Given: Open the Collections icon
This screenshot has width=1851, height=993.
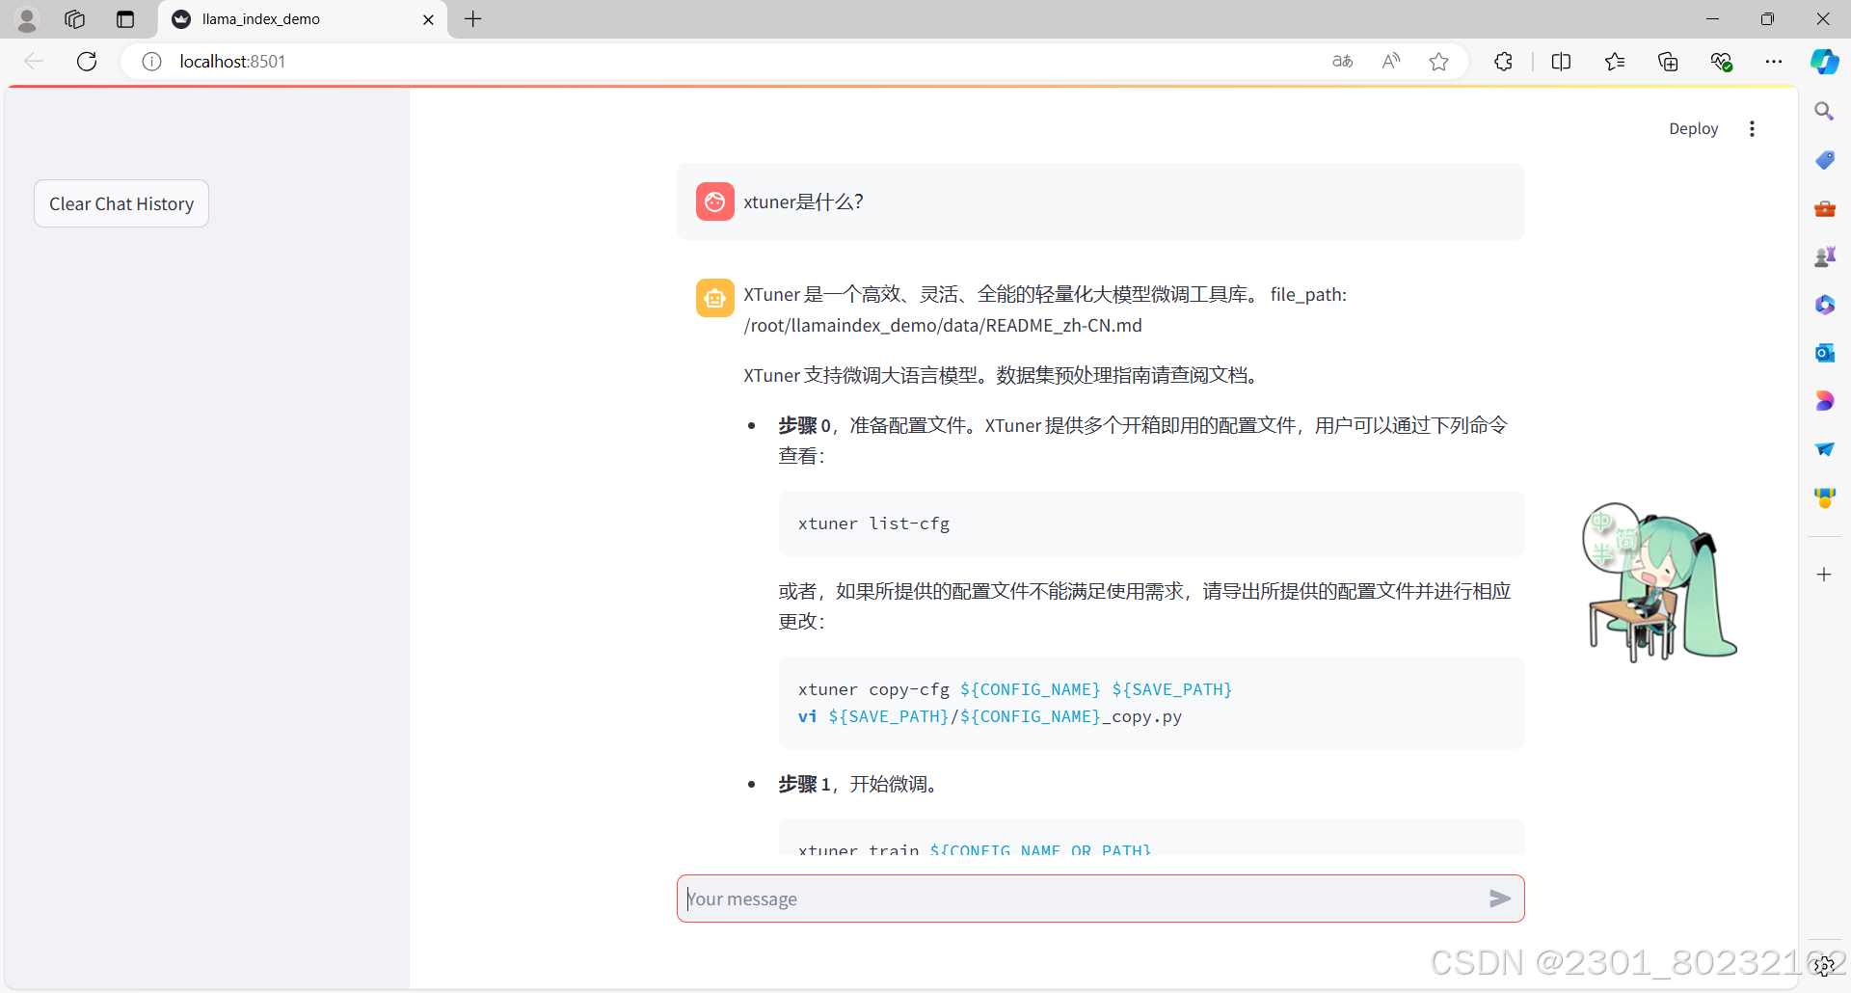Looking at the screenshot, I should (x=1668, y=62).
